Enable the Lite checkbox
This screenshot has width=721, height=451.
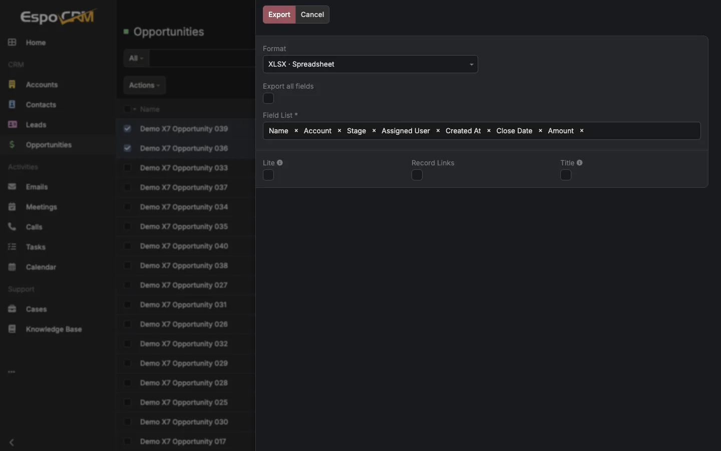tap(268, 175)
